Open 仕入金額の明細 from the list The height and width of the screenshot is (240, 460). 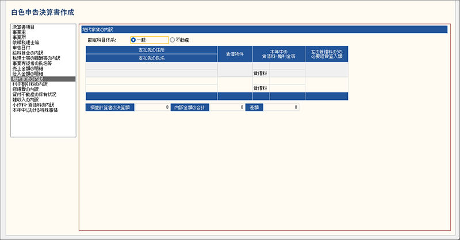(x=28, y=73)
